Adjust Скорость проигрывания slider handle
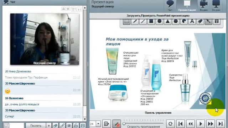Screen dimensions: 228x128 pyautogui.click(x=124, y=123)
